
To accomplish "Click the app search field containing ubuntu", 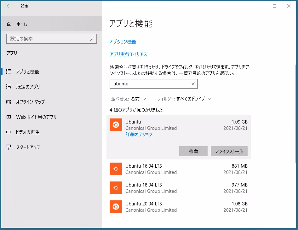I will (153, 84).
